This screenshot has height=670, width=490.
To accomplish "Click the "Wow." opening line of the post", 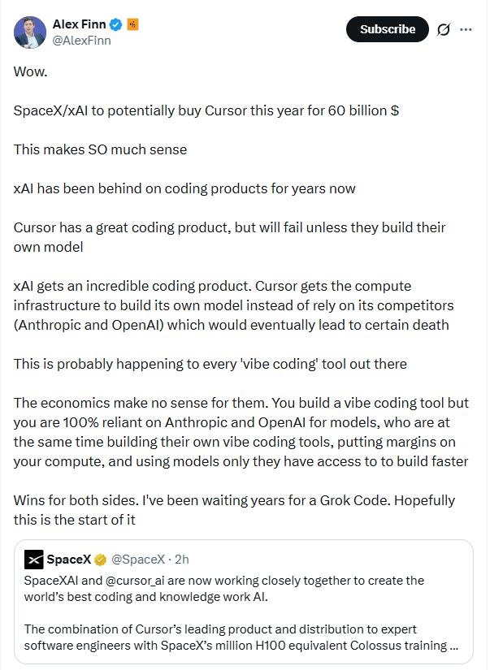I will click(x=31, y=71).
